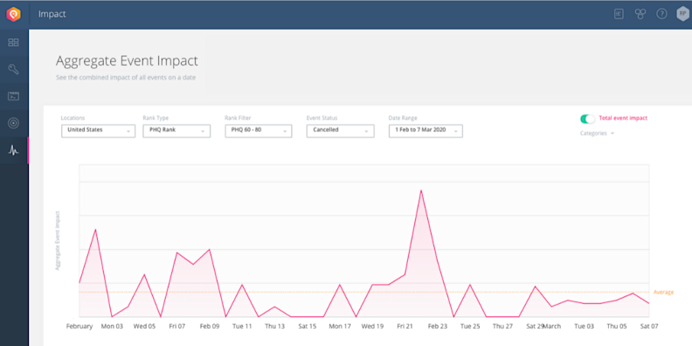Open the dashboard grid icon in sidebar
This screenshot has width=692, height=346.
coord(13,42)
